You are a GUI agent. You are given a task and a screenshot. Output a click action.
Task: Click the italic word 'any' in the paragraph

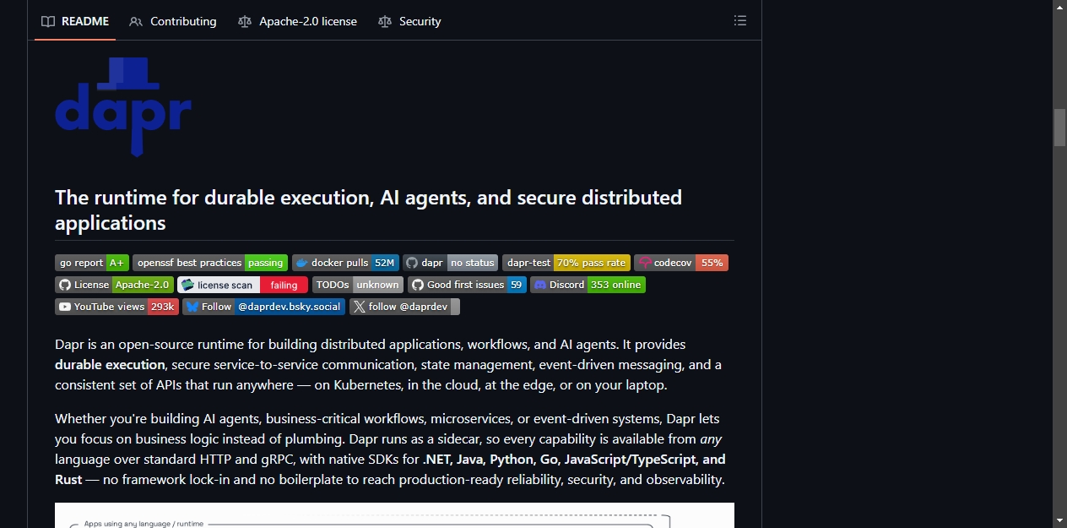(711, 438)
